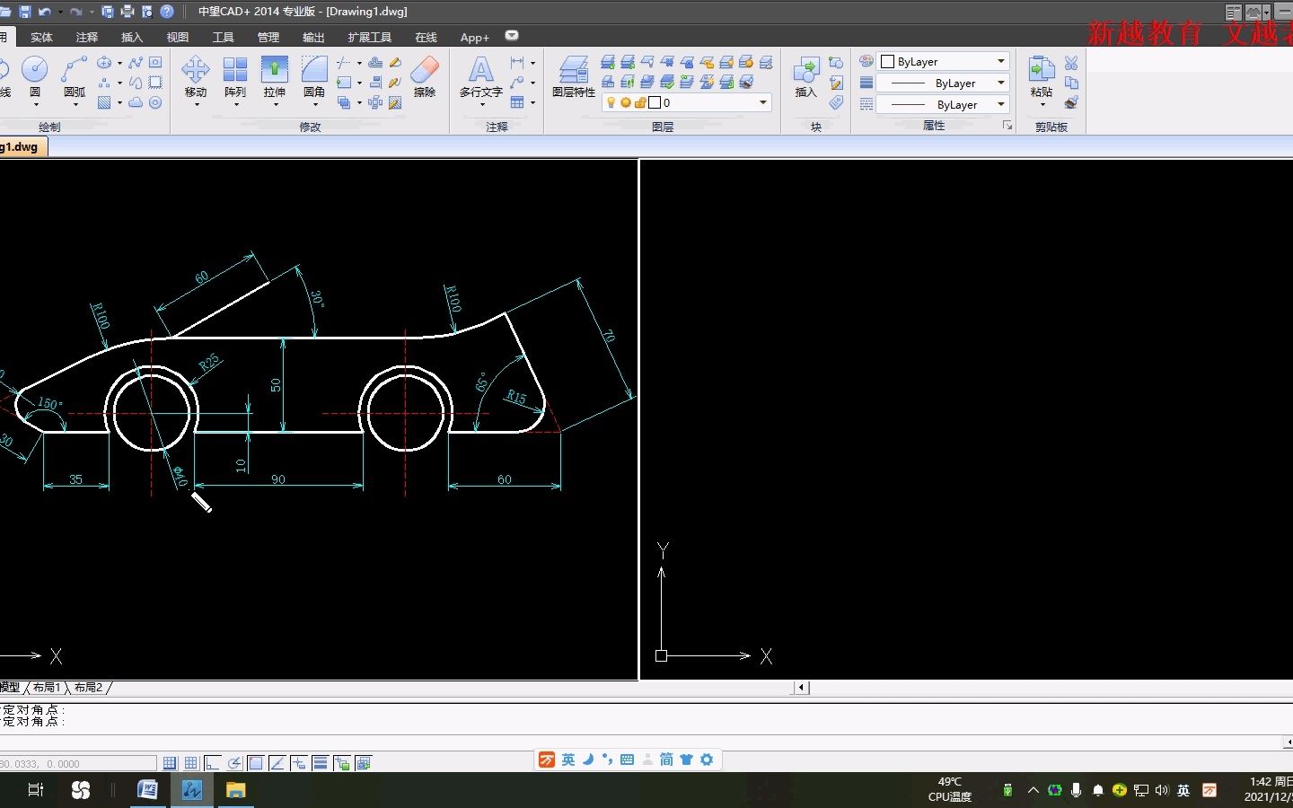Pick the Erase (擦除) eraser icon

(425, 70)
